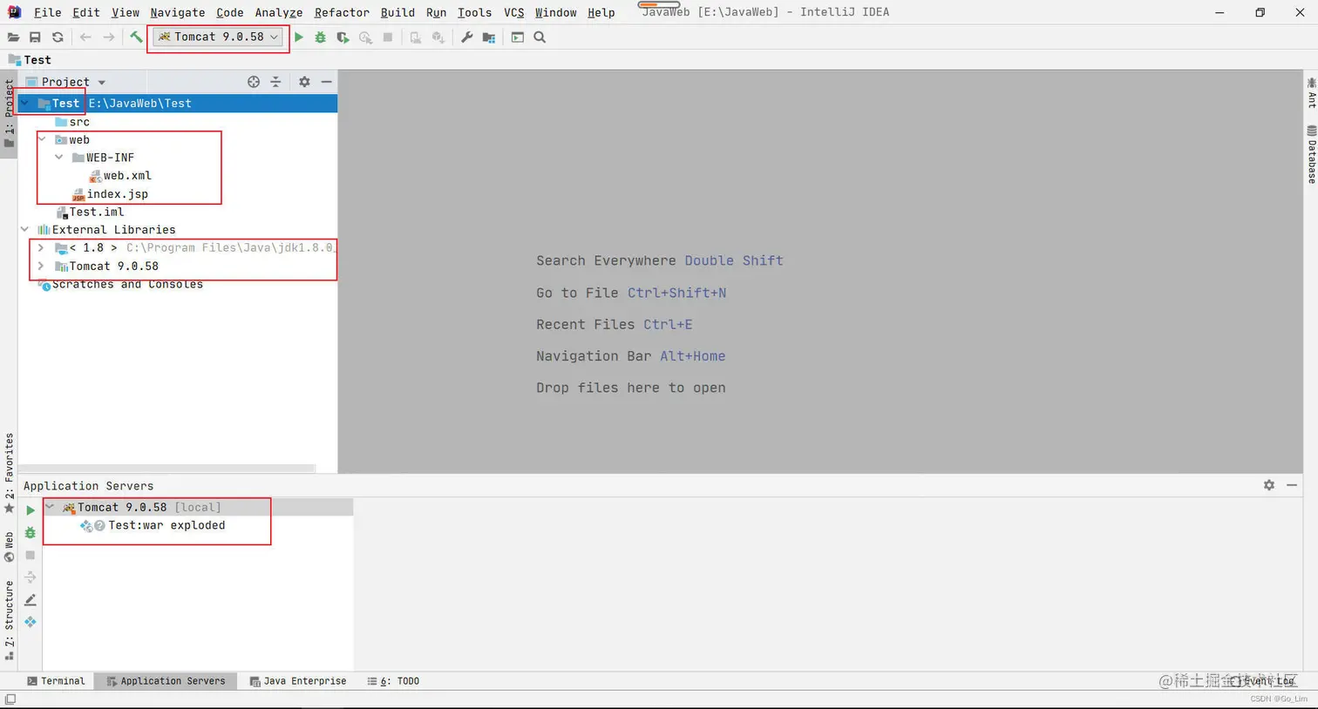
Task: Switch to the Application Servers tool tab
Action: tap(166, 681)
